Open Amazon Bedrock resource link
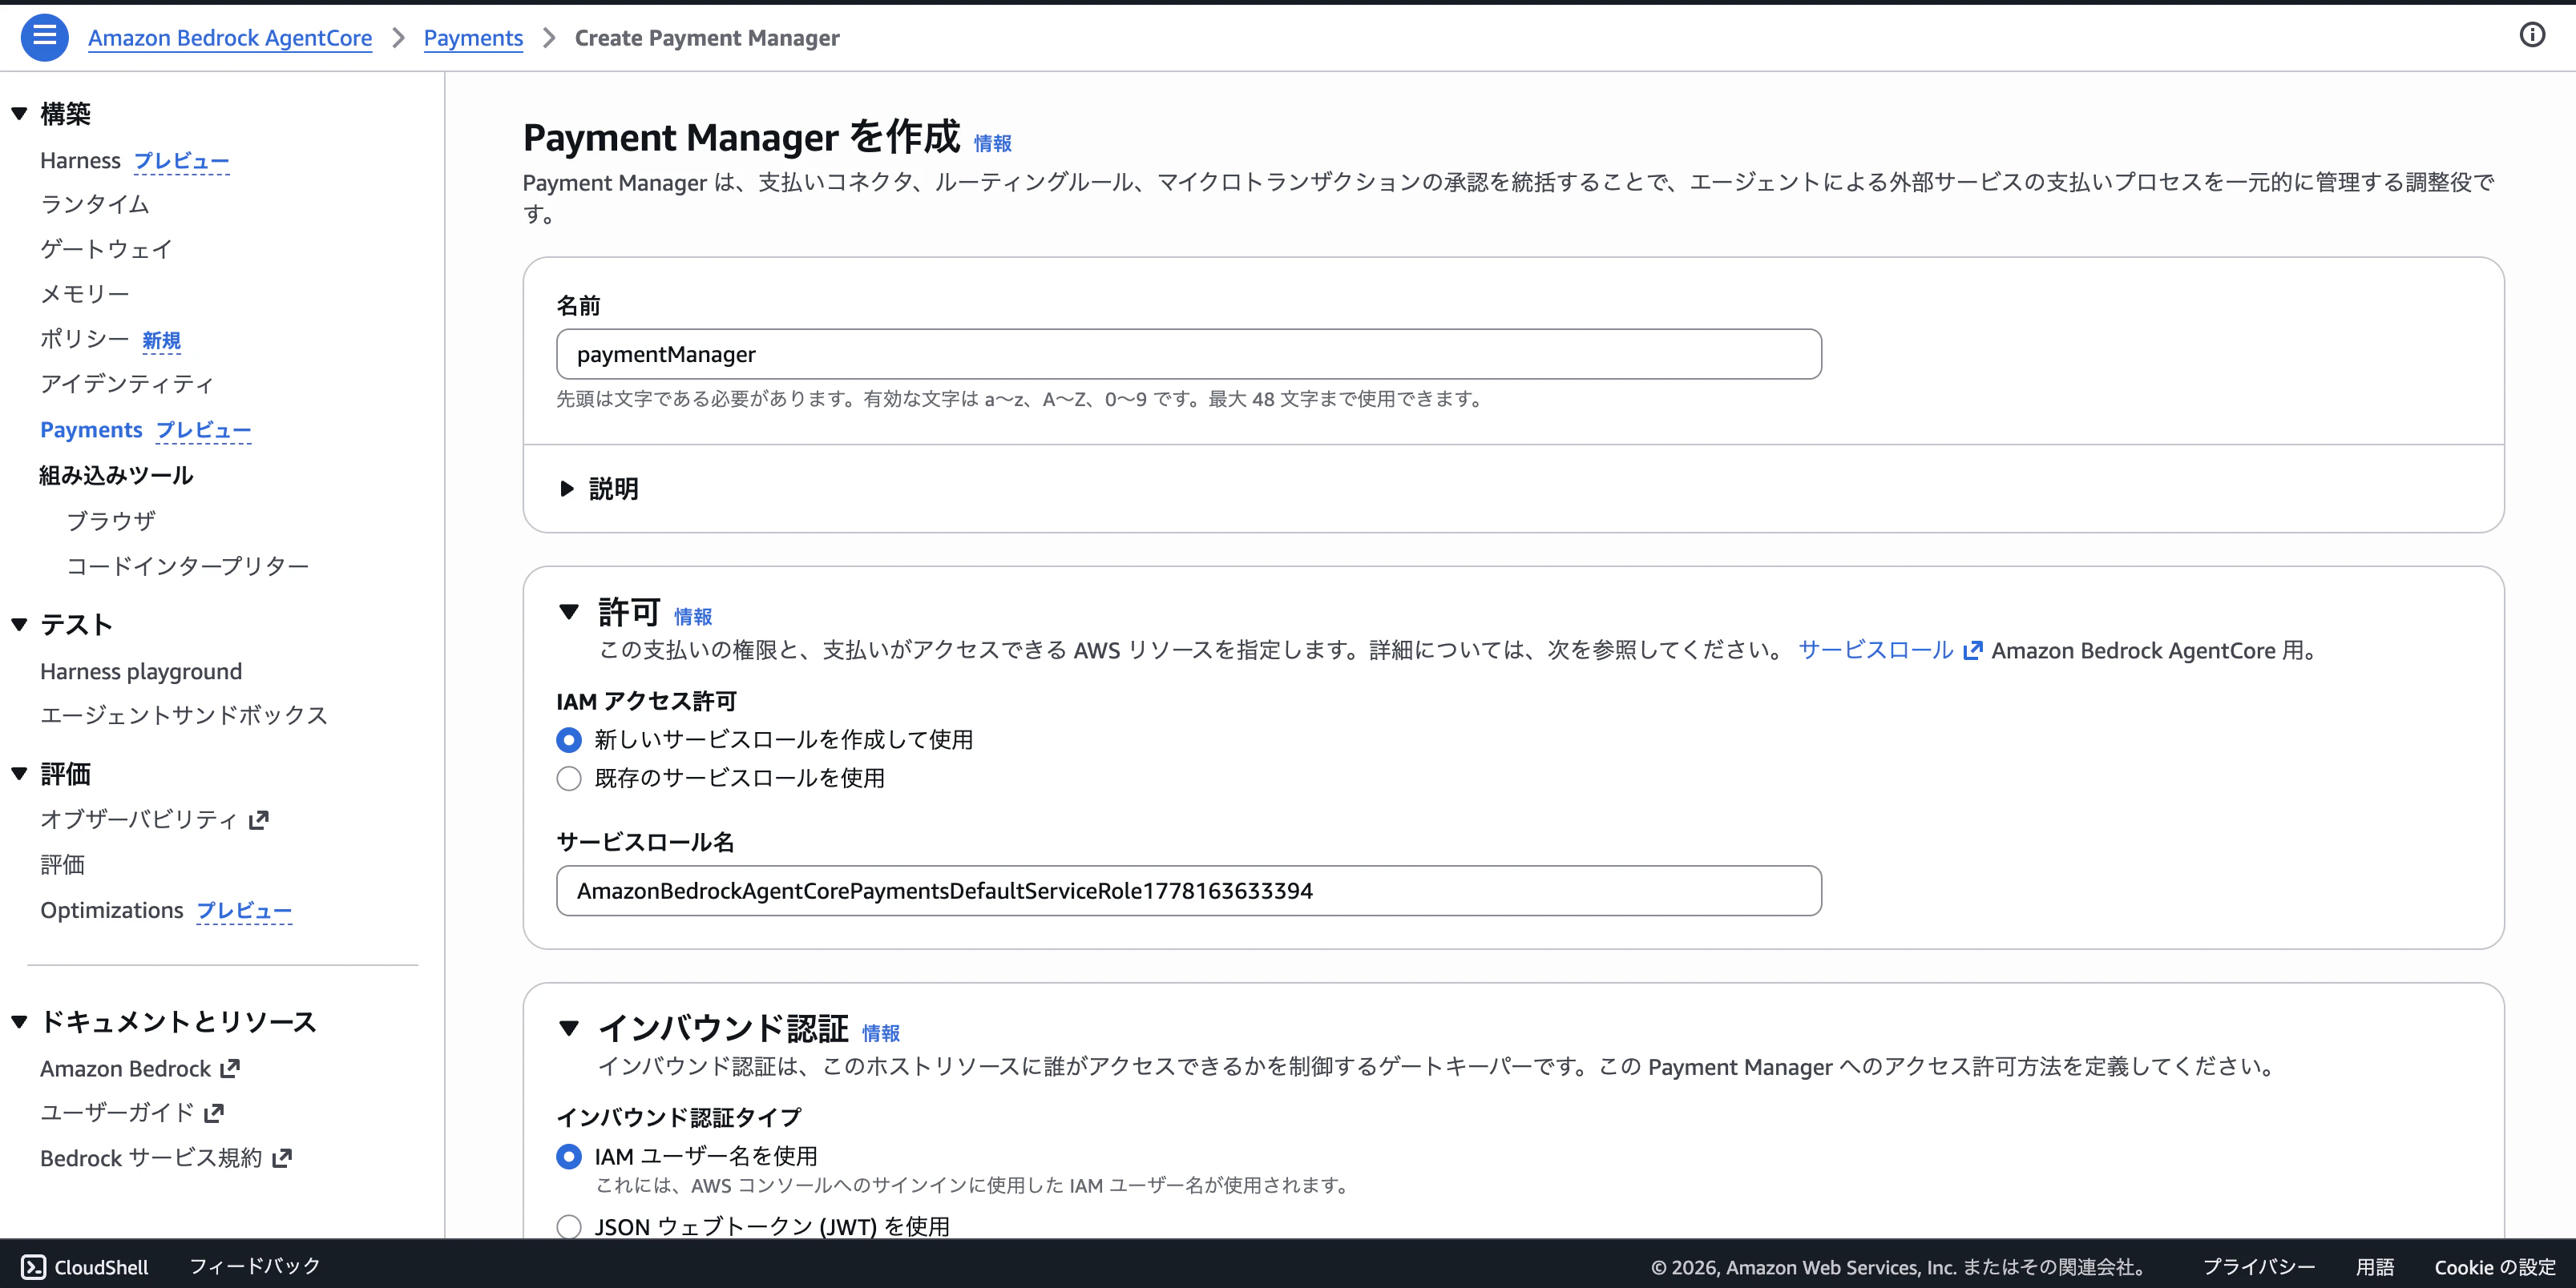This screenshot has width=2576, height=1288. click(x=125, y=1069)
